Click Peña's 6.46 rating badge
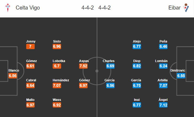 [163, 46]
